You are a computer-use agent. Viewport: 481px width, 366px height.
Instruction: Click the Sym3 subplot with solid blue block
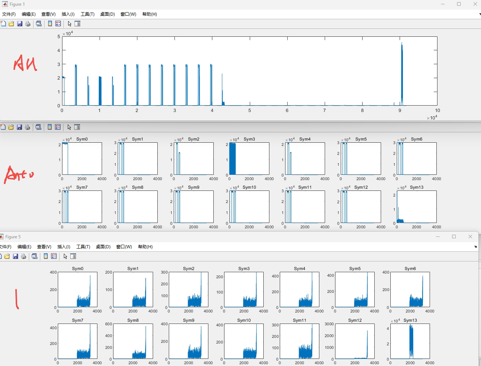point(249,159)
